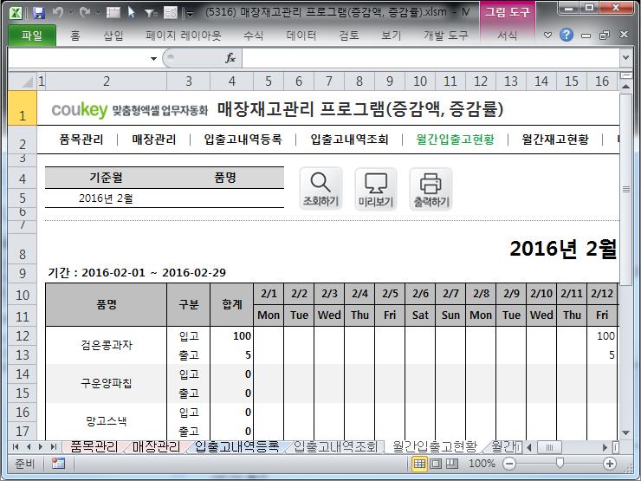Click the macro recording icon in status bar
Screen dimensions: 641x481
click(x=58, y=464)
